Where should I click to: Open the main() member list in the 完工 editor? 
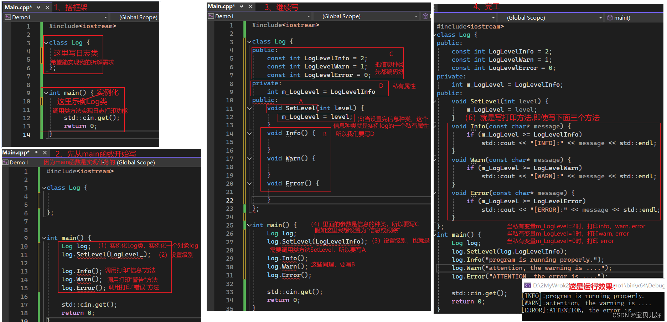[x=622, y=17]
